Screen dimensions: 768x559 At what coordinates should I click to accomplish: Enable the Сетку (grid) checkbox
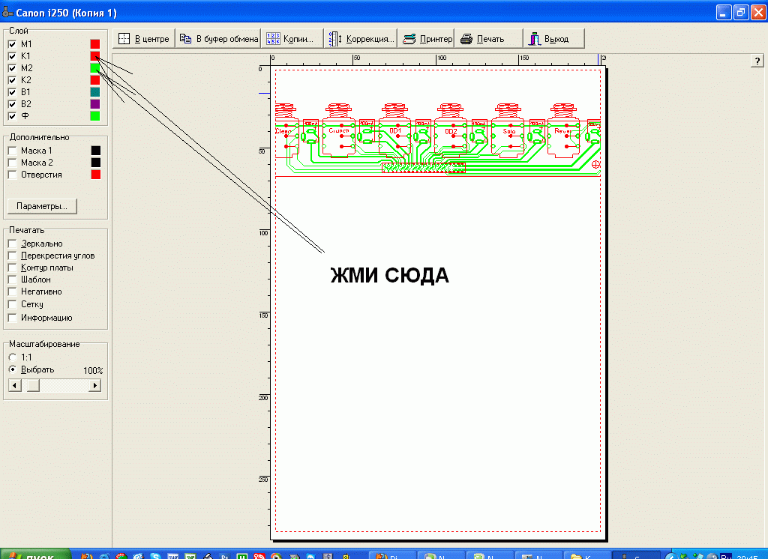point(12,304)
